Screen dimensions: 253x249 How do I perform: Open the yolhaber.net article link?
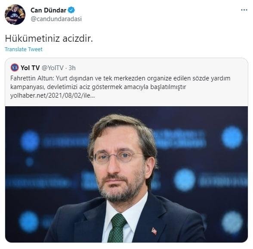pyautogui.click(x=52, y=95)
